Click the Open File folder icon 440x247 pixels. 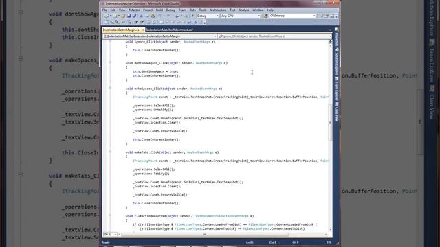coord(123,16)
